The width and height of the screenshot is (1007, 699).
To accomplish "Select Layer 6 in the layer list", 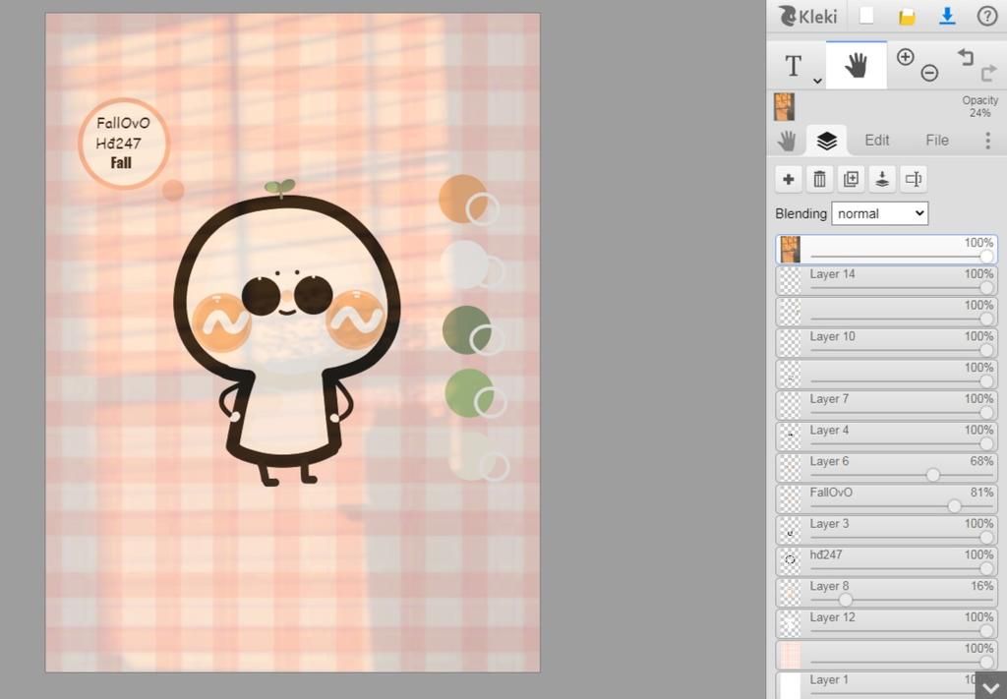I will (x=886, y=468).
